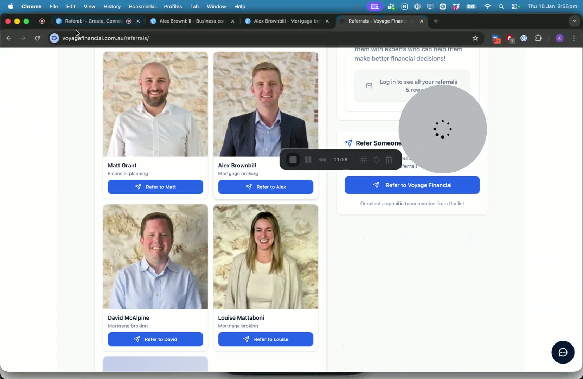Open macOS Spotlight search
583x379 pixels.
tap(501, 6)
